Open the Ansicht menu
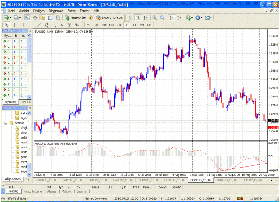280x202 pixels. pyautogui.click(x=24, y=11)
